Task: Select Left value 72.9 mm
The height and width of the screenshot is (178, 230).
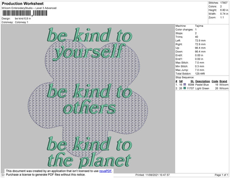Action: click(x=200, y=41)
